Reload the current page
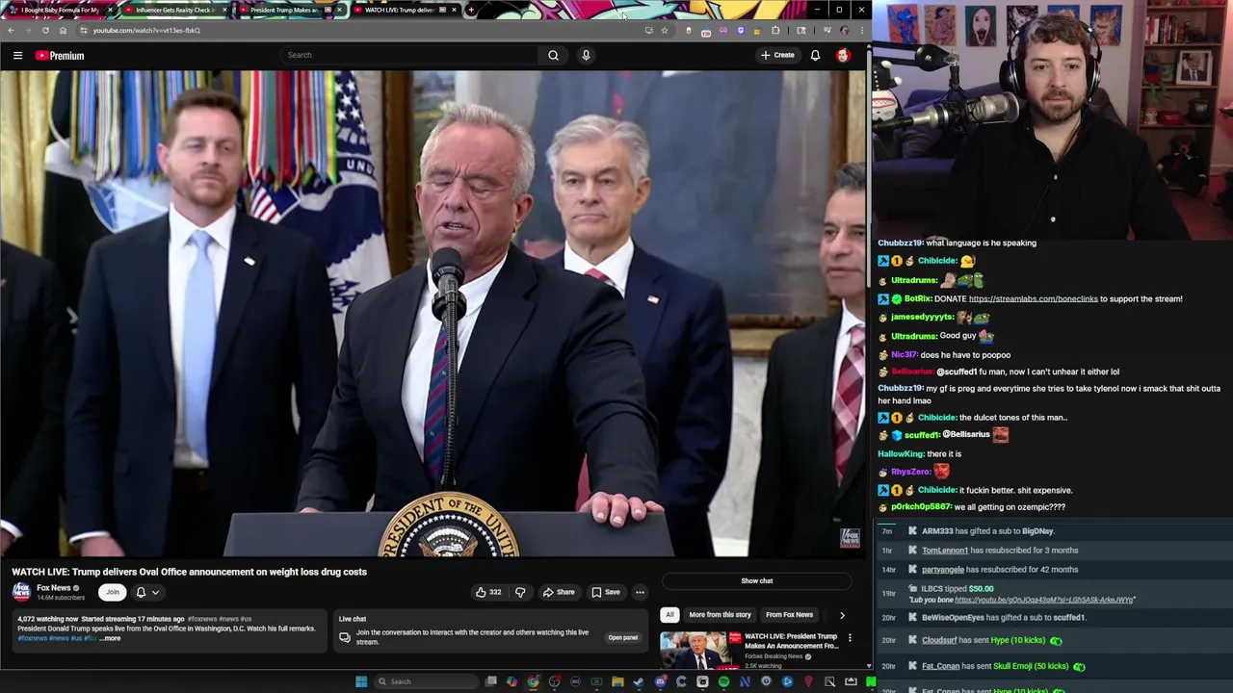 [45, 30]
